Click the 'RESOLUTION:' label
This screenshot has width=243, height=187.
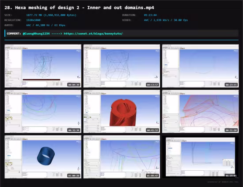(13, 20)
